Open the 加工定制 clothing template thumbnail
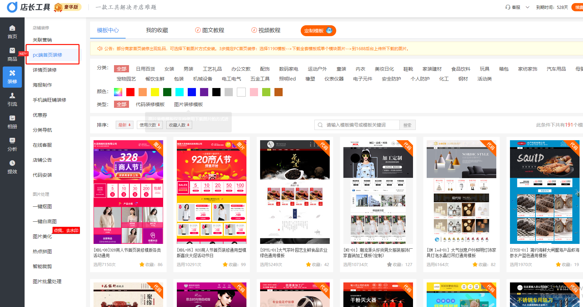583x307 pixels. click(x=378, y=192)
